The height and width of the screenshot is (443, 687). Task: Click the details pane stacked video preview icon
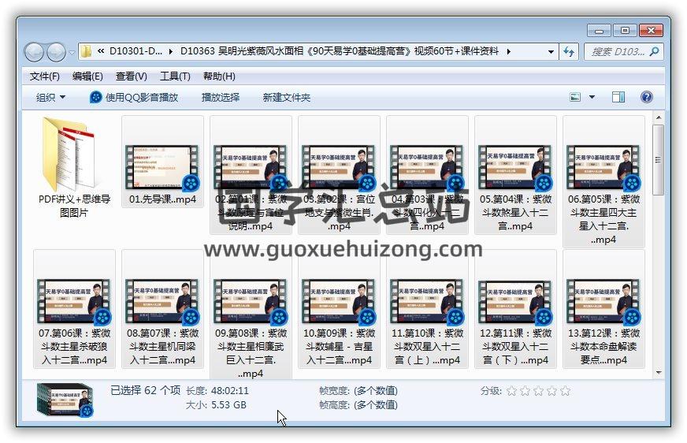pyautogui.click(x=65, y=400)
